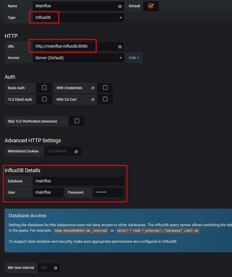Click the URL input field

point(79,46)
